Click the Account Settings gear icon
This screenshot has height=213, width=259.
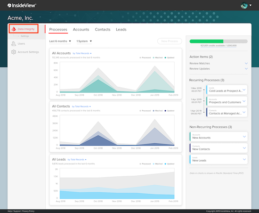pos(14,52)
